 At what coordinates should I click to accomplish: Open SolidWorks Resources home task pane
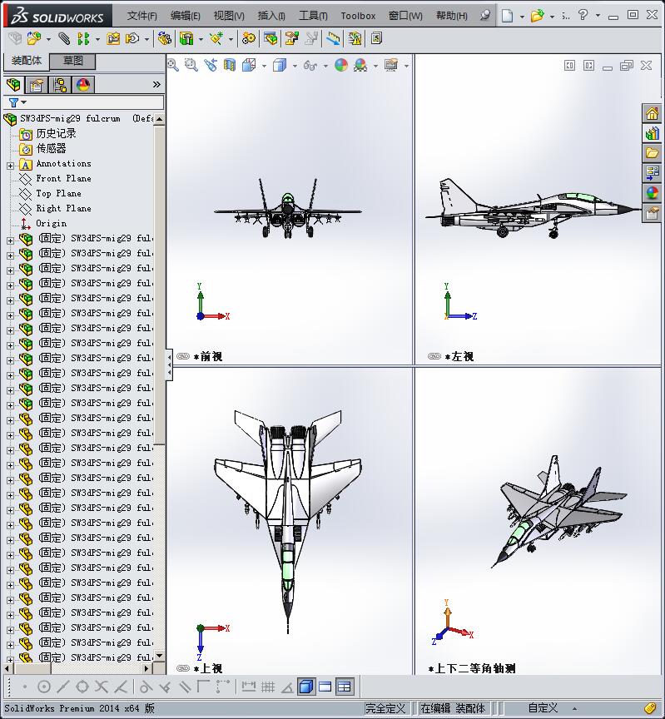(652, 113)
